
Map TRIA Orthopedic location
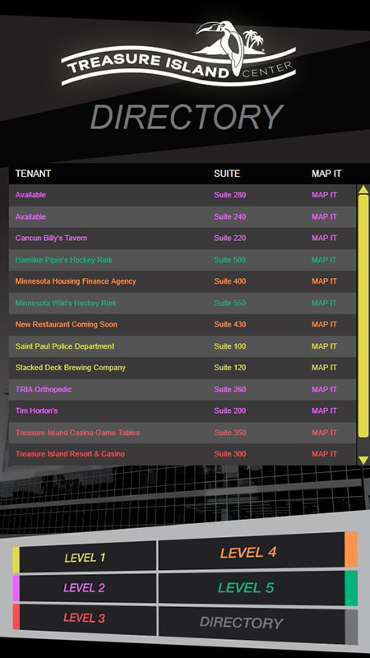point(324,389)
